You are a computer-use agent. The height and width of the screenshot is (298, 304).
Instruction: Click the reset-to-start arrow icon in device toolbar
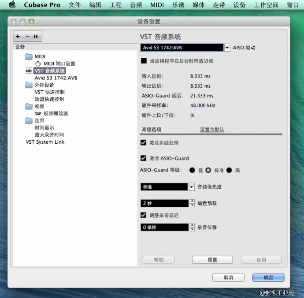36,37
